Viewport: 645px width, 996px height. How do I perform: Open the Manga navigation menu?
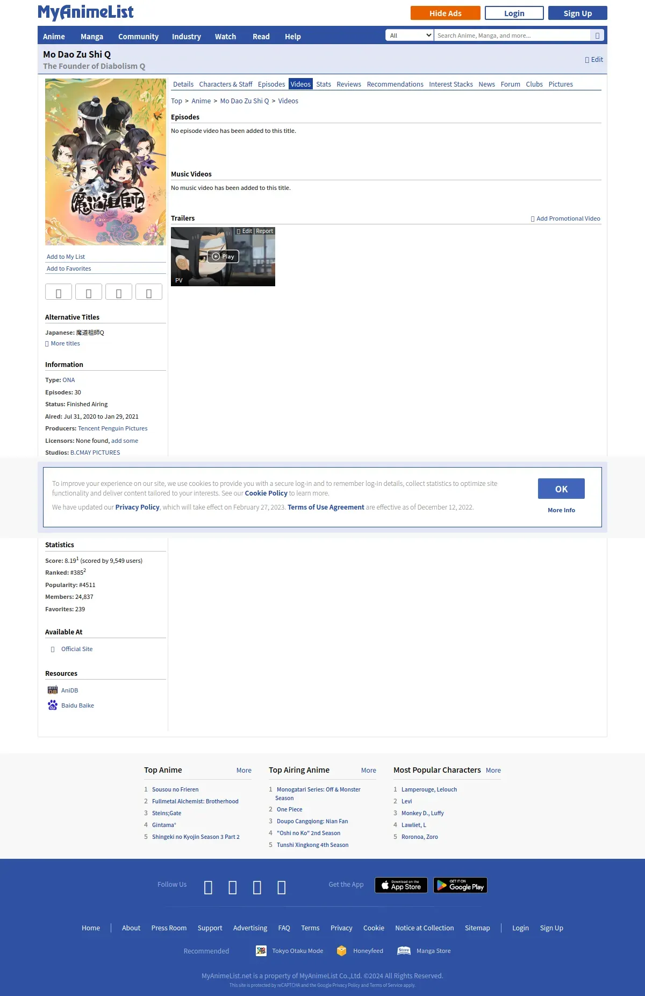point(92,37)
